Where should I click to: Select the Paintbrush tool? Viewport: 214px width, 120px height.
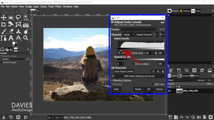(4, 31)
